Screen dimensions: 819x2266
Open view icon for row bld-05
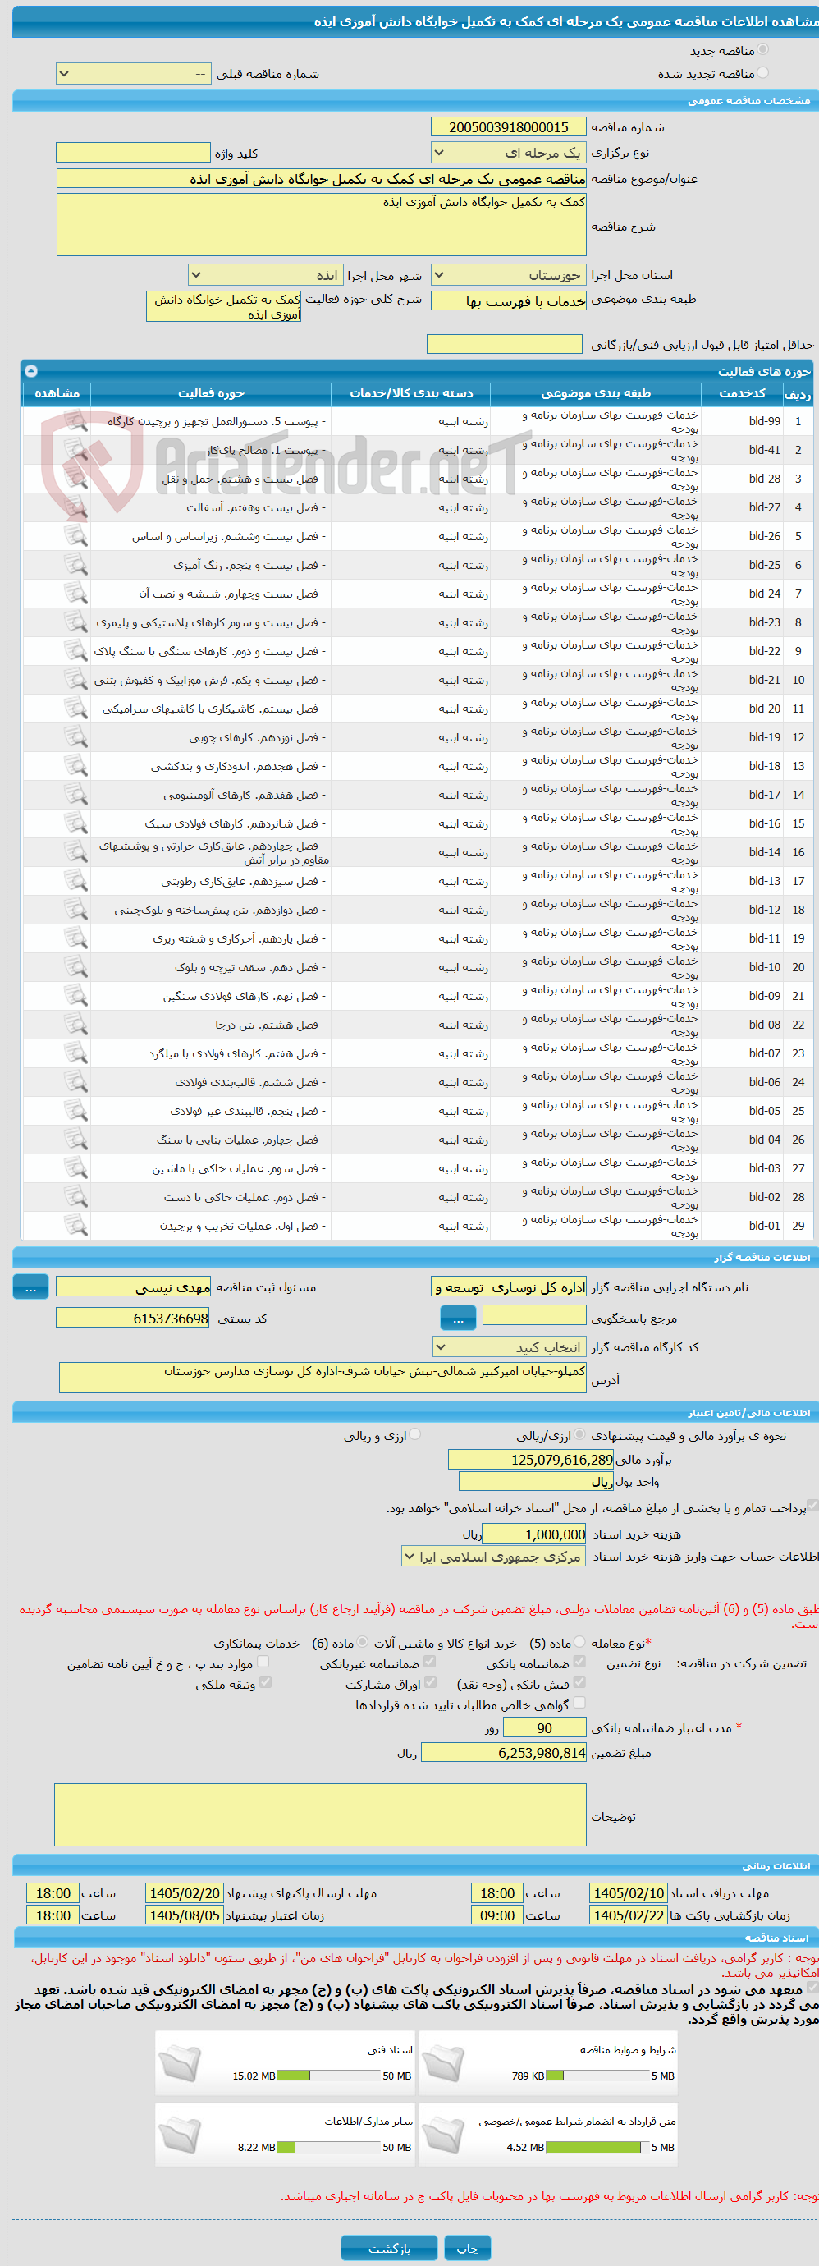(x=75, y=1110)
